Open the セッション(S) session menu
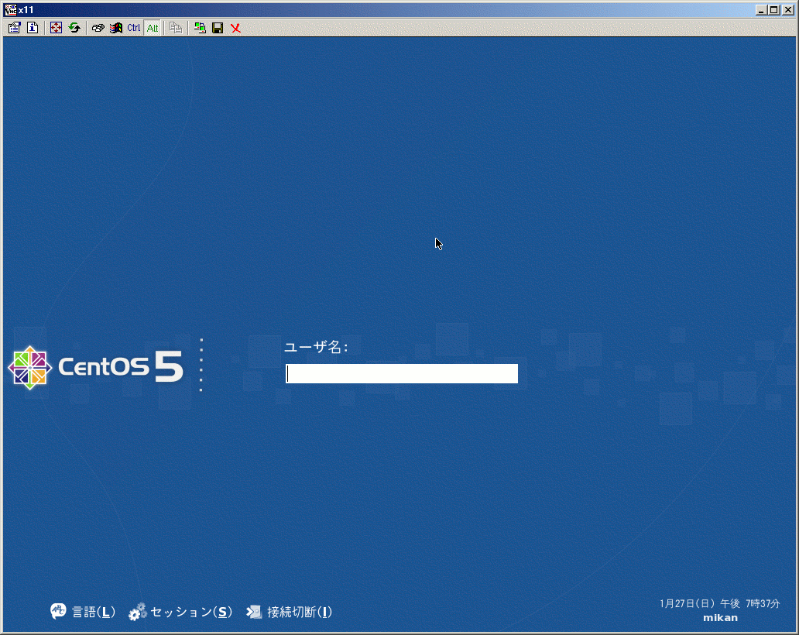Screen dimensions: 799x635 [x=191, y=612]
